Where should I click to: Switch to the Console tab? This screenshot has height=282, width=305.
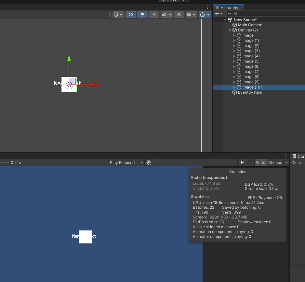(299, 156)
